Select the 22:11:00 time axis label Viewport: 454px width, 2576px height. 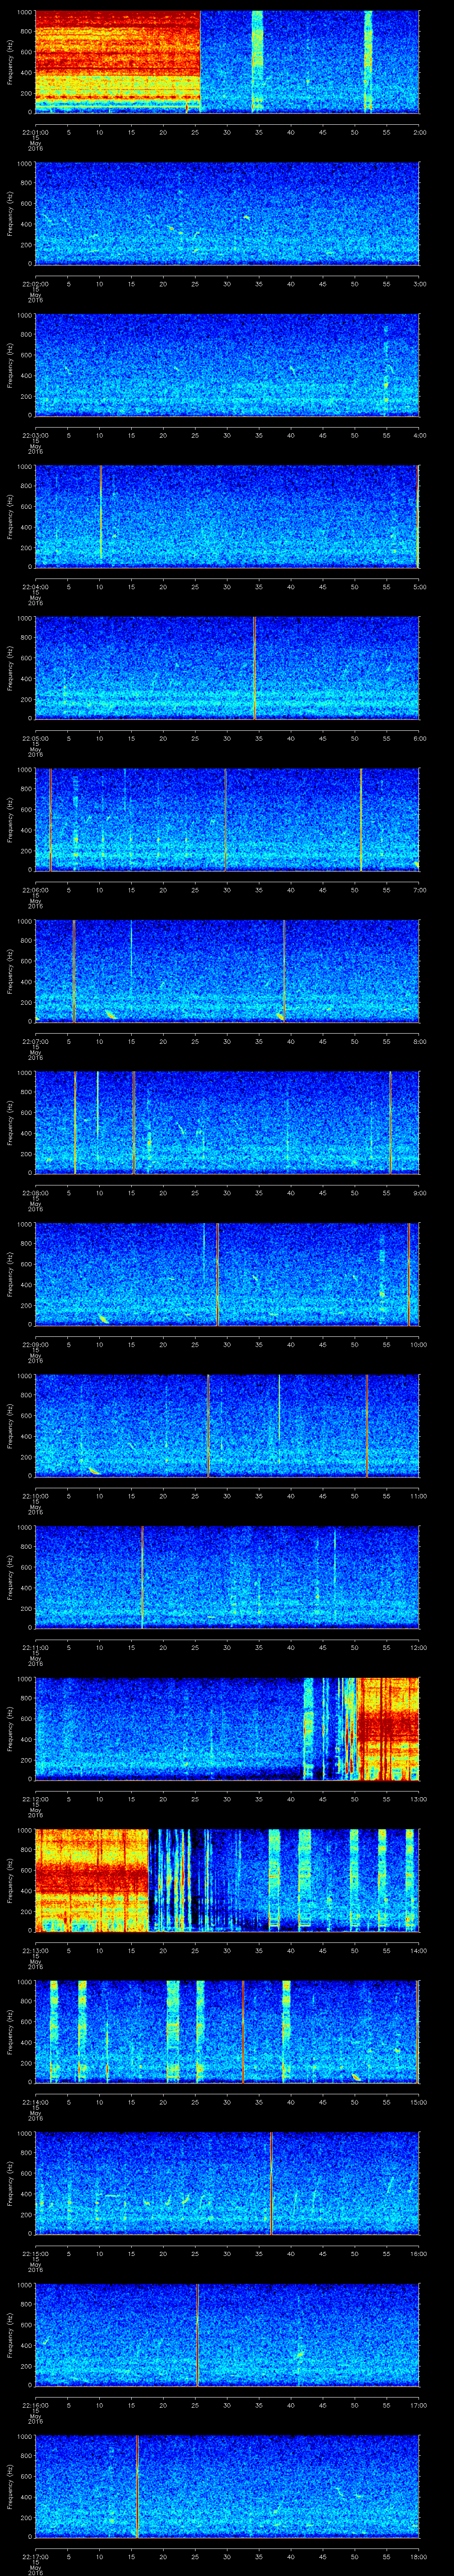35,1647
